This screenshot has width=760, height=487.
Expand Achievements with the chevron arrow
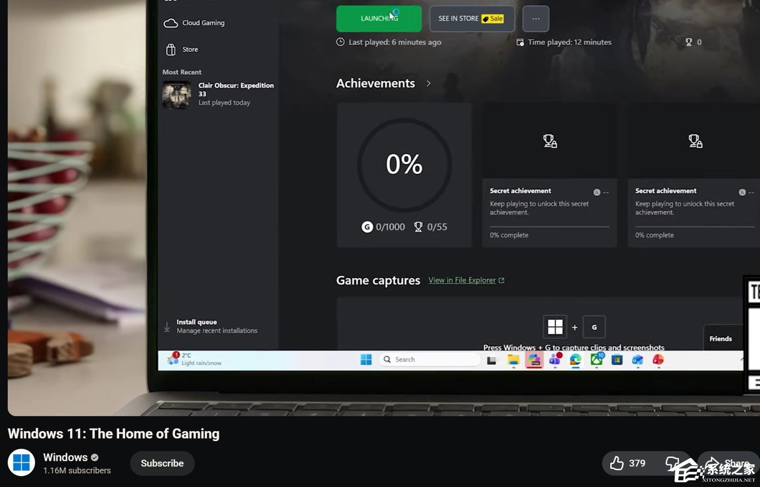[429, 83]
